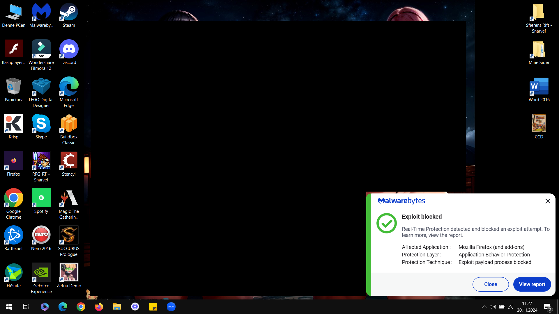This screenshot has height=314, width=559.
Task: Open Firefox from the taskbar
Action: pyautogui.click(x=99, y=307)
